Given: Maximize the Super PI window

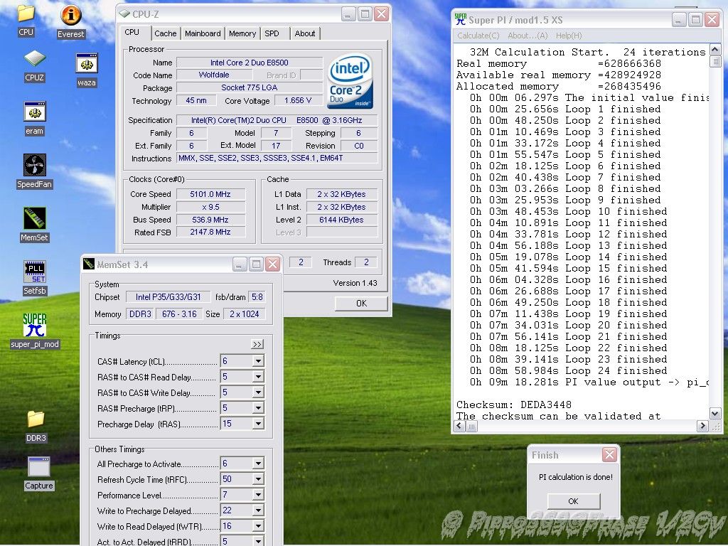Looking at the screenshot, I should pos(695,19).
